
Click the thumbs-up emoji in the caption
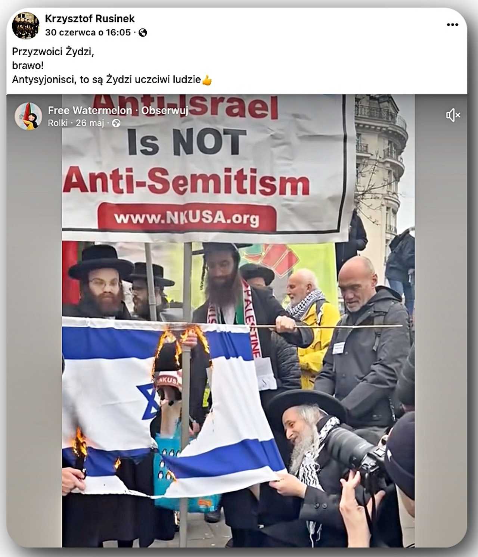click(x=207, y=80)
